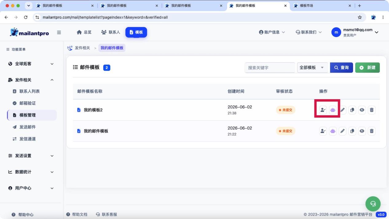Open the msmo1@qq.com account menu

(x=355, y=32)
